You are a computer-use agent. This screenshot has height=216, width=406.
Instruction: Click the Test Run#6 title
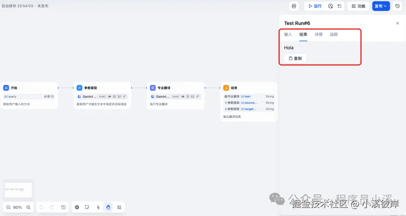[297, 23]
